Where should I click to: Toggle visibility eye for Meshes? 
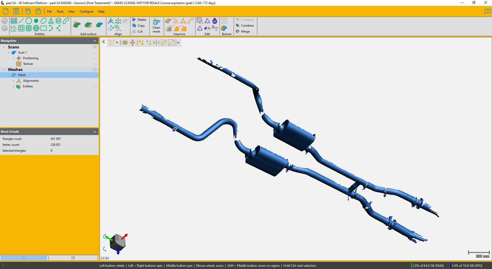95,70
